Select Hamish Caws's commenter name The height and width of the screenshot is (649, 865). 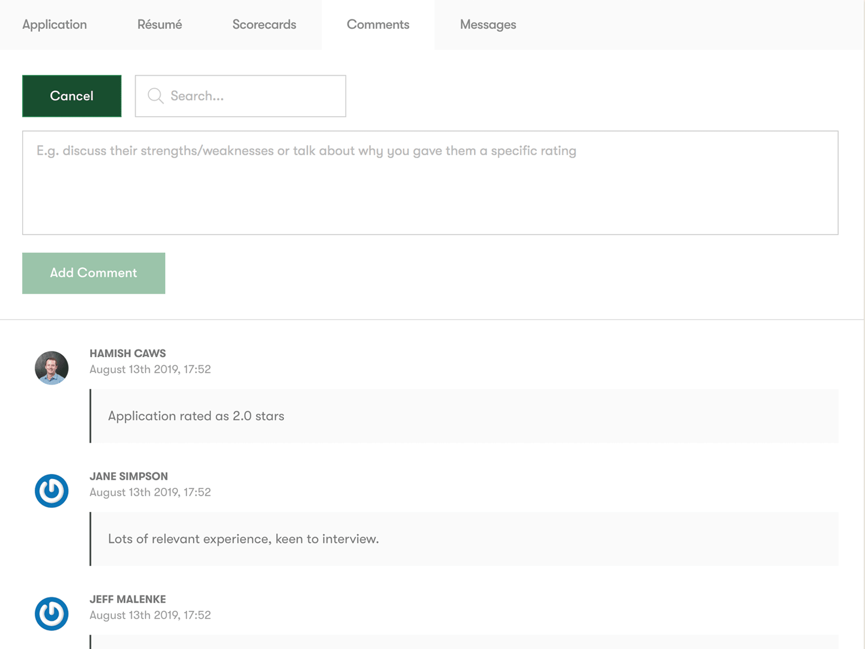pos(128,353)
